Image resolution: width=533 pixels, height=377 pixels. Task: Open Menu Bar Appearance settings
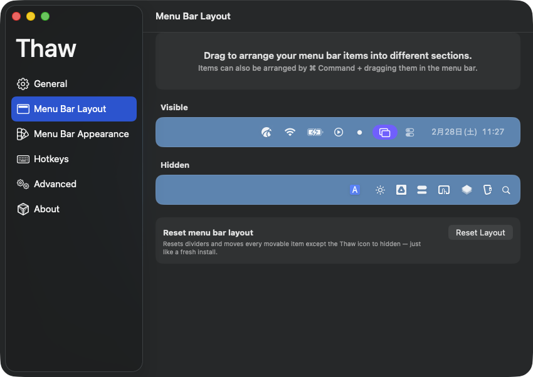click(81, 134)
